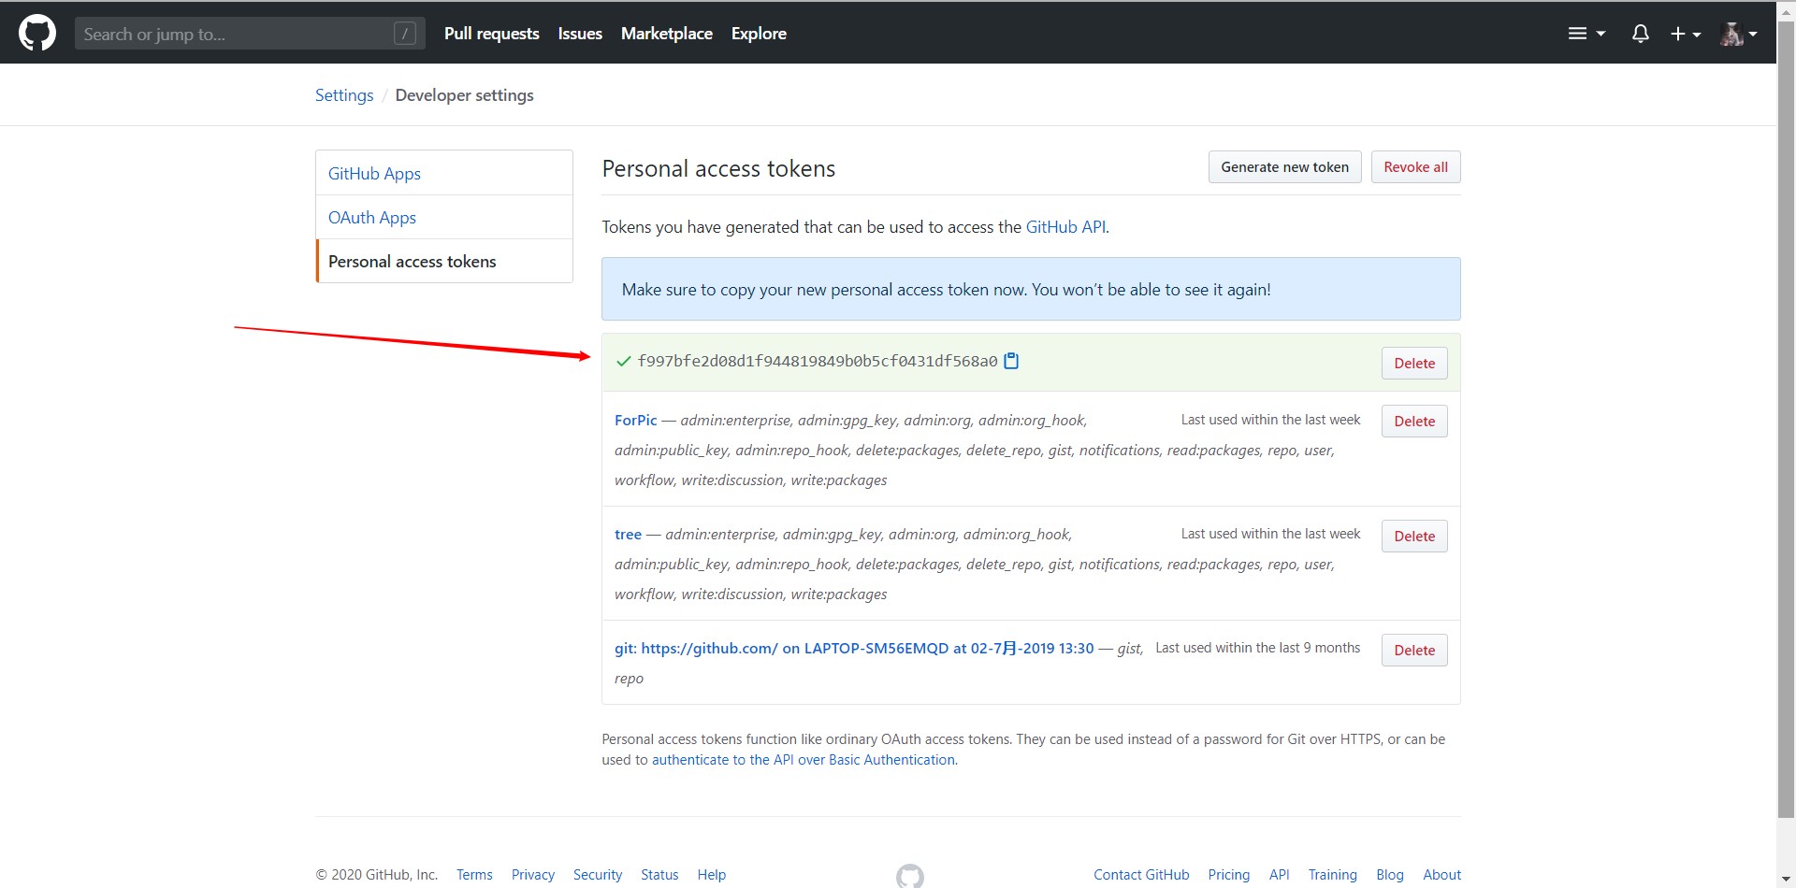
Task: Open the GitHub API link
Action: pos(1066,227)
